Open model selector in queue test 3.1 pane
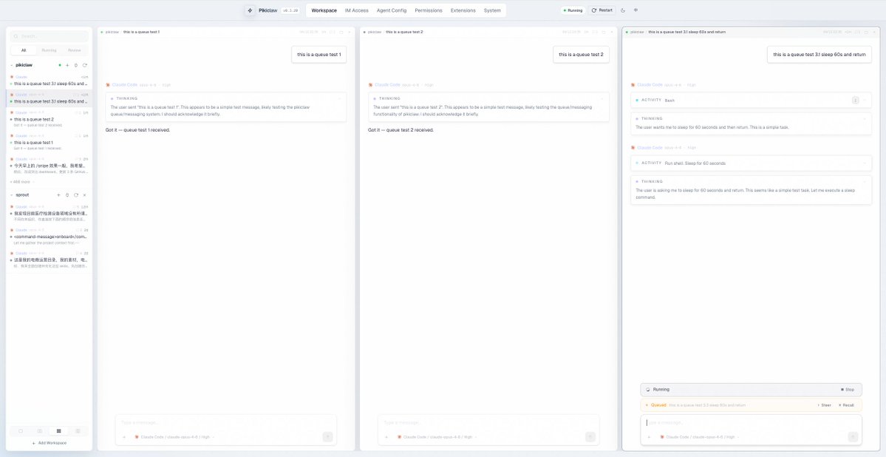Image resolution: width=886 pixels, height=457 pixels. [701, 436]
